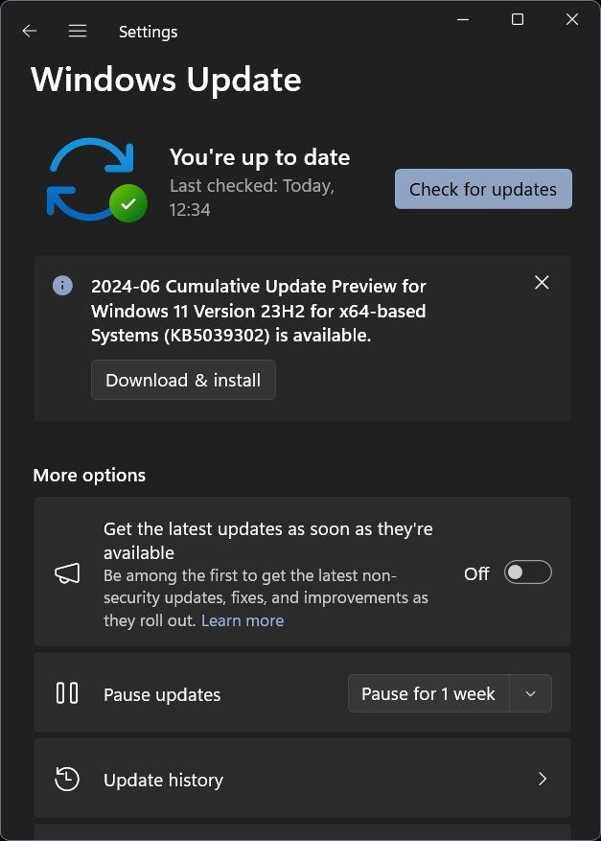Viewport: 601px width, 841px height.
Task: Click Download & install for KB5039302
Action: click(182, 380)
